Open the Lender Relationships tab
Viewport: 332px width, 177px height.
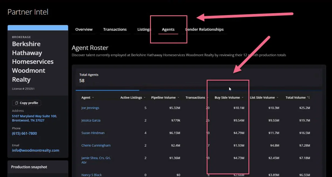tap(205, 29)
